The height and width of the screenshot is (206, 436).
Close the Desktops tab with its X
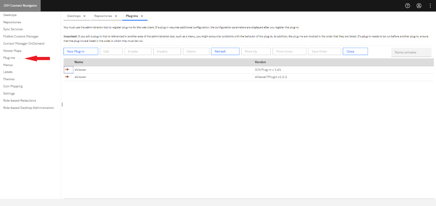[84, 16]
